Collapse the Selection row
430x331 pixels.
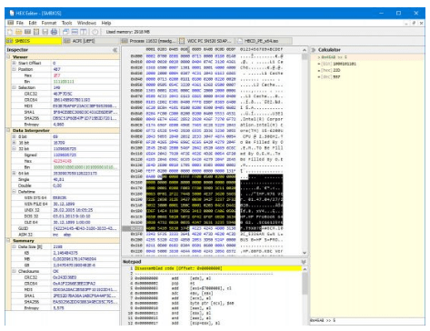click(14, 87)
